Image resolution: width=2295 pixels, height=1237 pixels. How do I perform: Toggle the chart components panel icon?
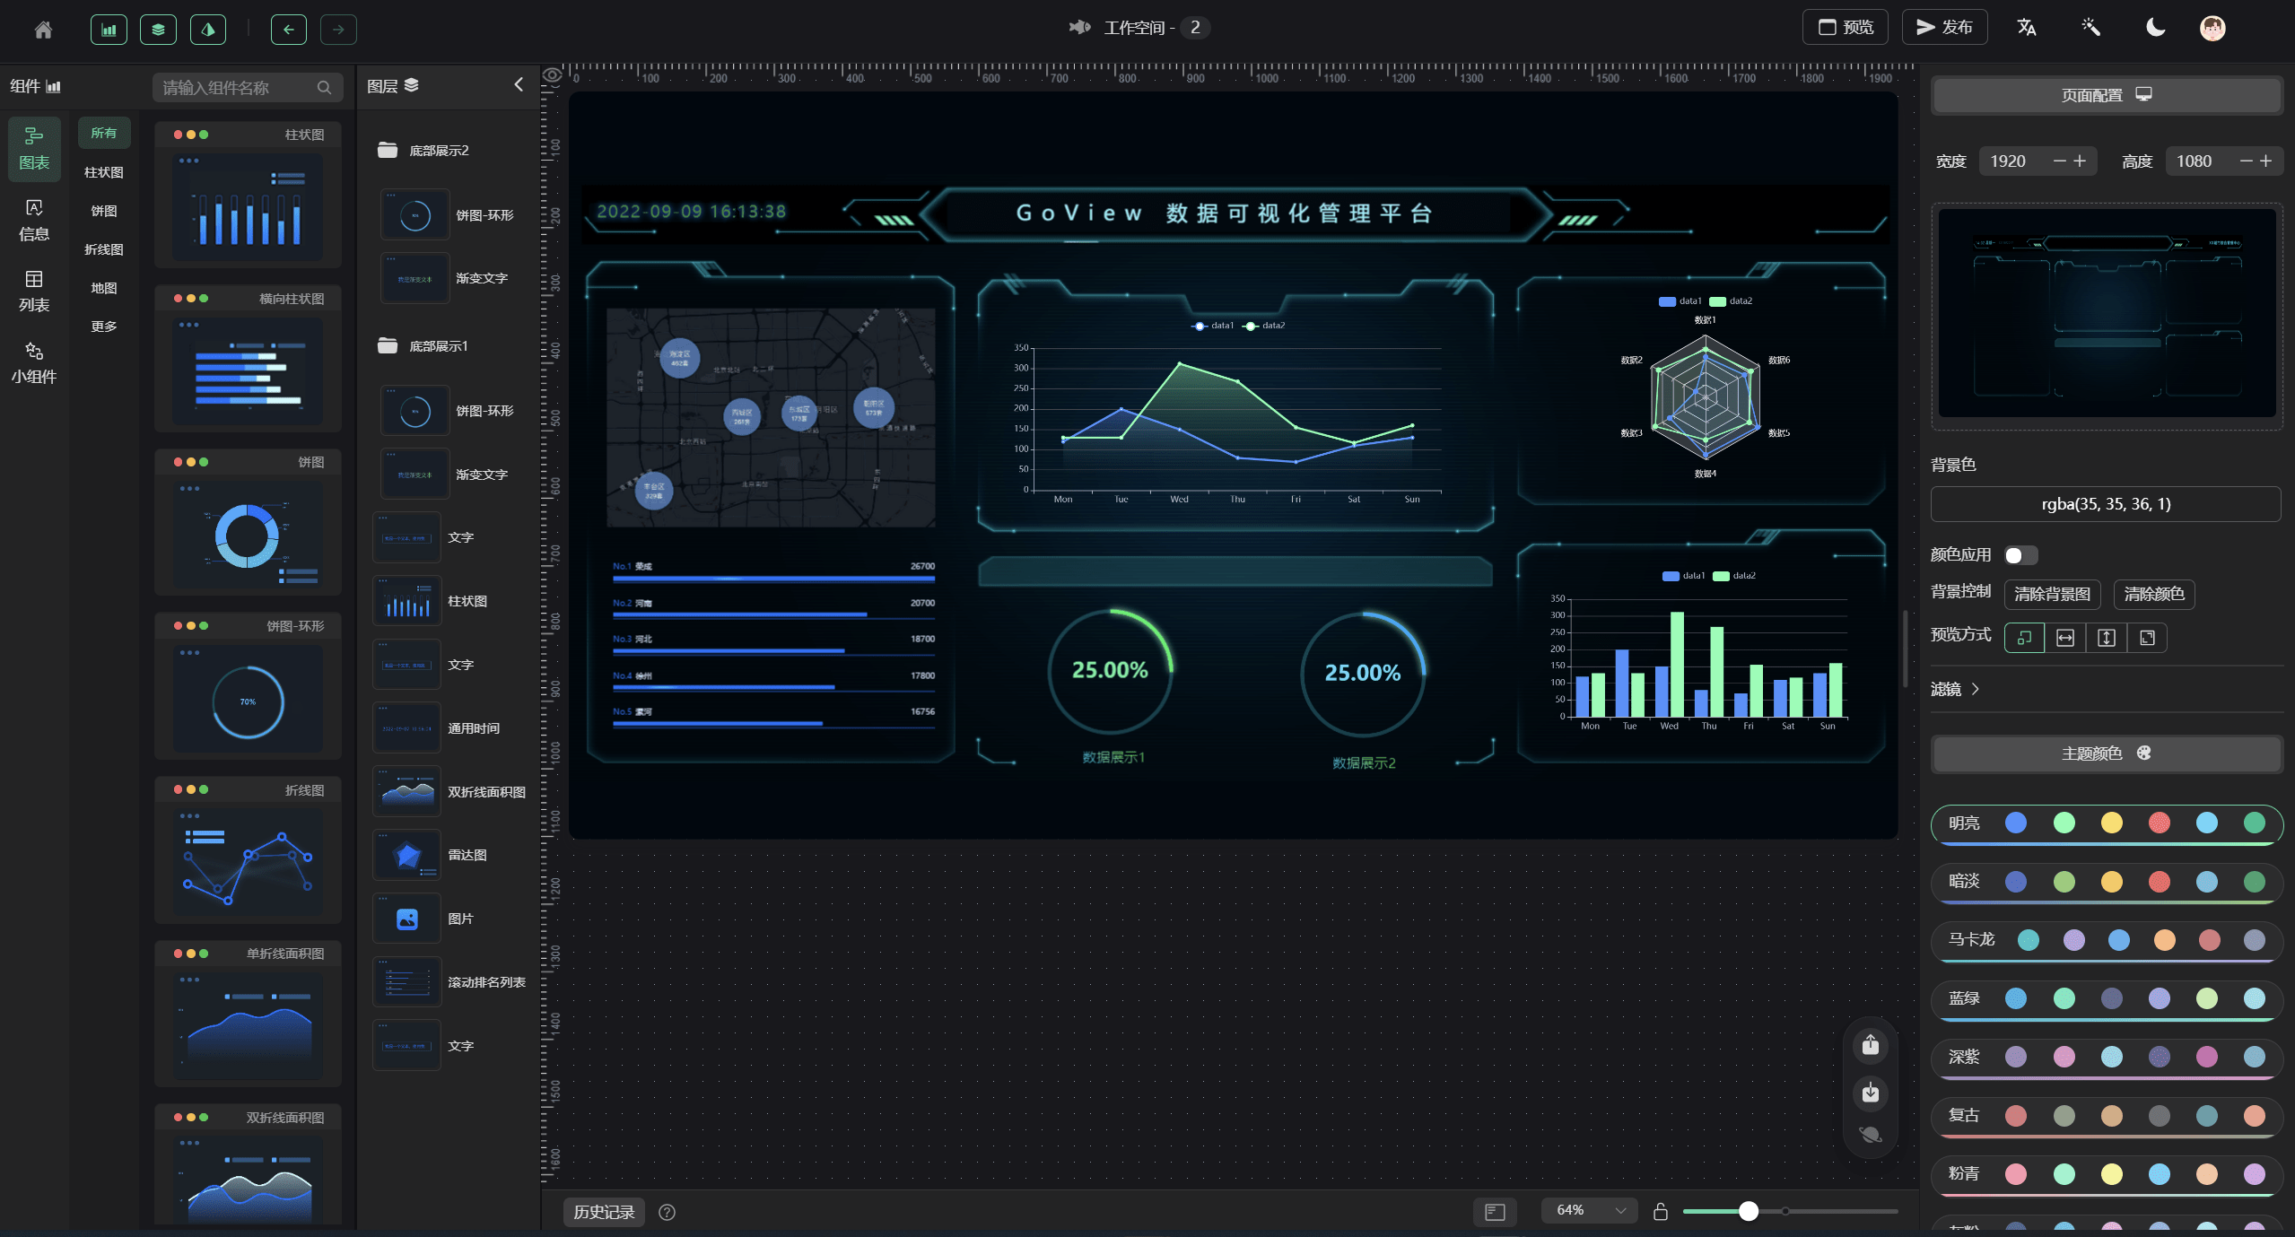[x=109, y=30]
